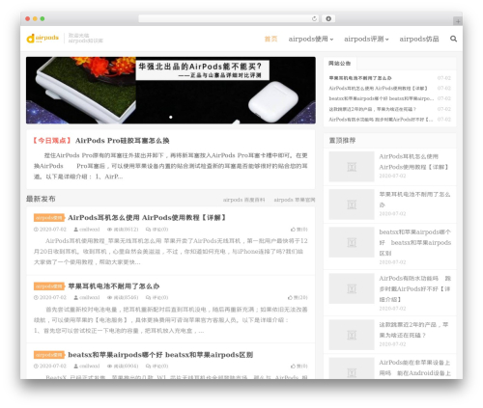Like the 苹果耳机电池不耐用 article thumbs-up
Screen dimensions: 483x408
(x=290, y=297)
